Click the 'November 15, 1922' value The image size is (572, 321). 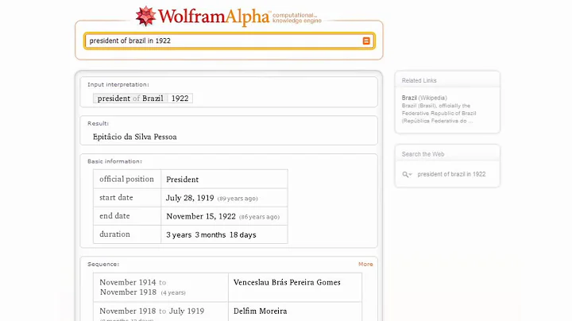[x=201, y=216]
